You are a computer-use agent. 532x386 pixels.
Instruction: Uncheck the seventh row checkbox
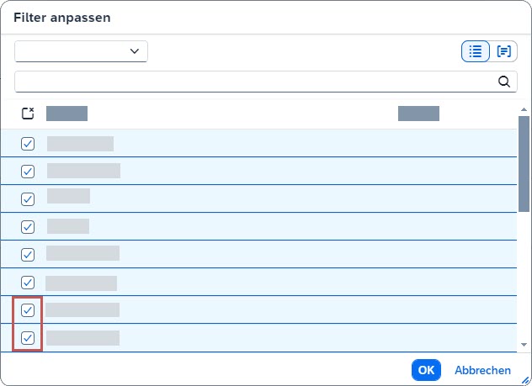(x=28, y=310)
